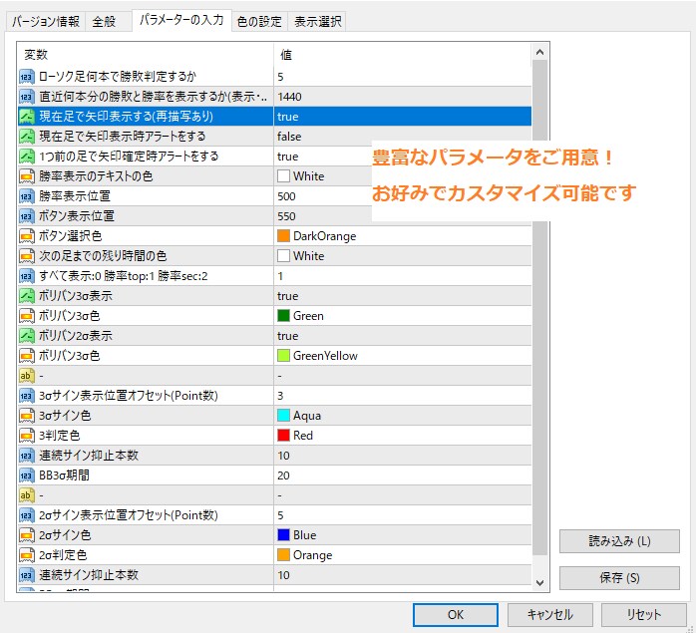Click the キャンセル button

(x=550, y=615)
